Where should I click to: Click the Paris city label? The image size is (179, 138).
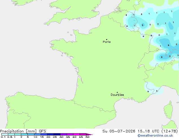pyautogui.click(x=107, y=42)
